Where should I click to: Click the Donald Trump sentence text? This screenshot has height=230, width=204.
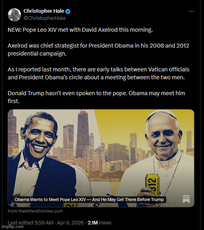[96, 97]
